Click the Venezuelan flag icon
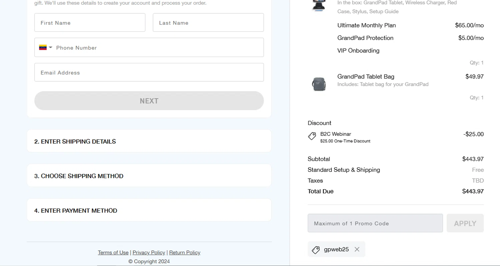The image size is (500, 266). click(43, 48)
